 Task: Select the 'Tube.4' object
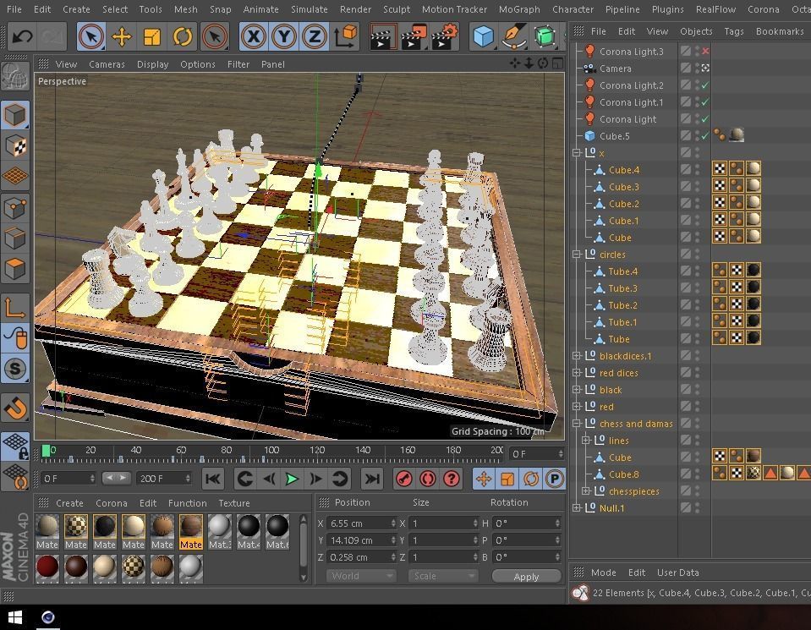622,271
